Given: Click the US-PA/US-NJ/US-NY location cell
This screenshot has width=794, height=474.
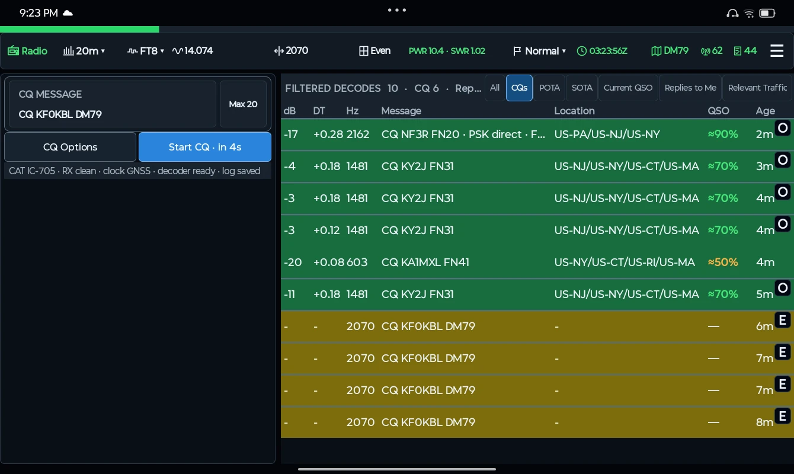Looking at the screenshot, I should [x=607, y=134].
